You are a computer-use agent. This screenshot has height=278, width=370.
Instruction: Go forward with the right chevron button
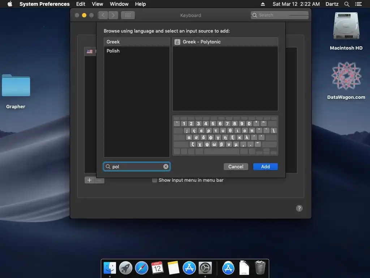click(x=113, y=15)
